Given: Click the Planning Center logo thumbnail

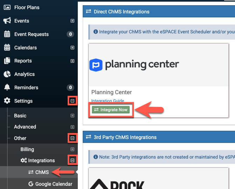Looking at the screenshot, I should 135,65.
